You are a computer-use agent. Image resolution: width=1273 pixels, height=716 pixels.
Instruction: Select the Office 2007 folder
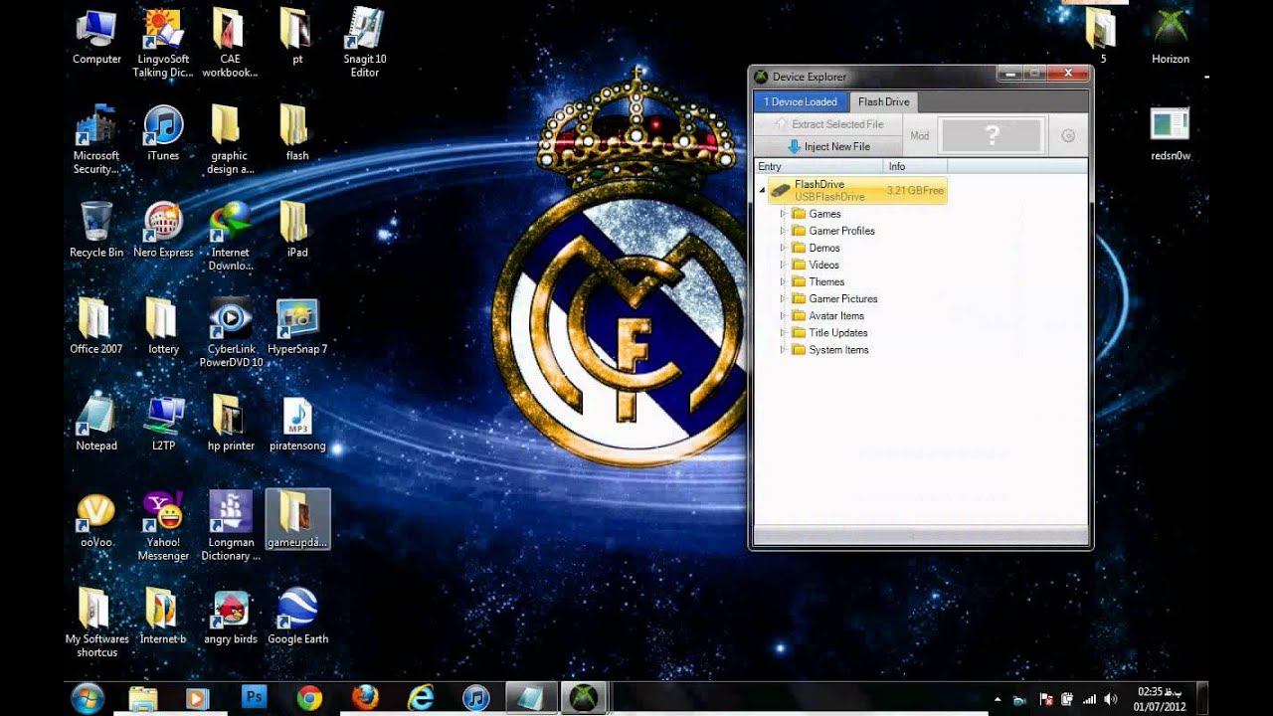[96, 327]
